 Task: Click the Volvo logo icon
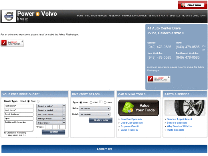9,16
